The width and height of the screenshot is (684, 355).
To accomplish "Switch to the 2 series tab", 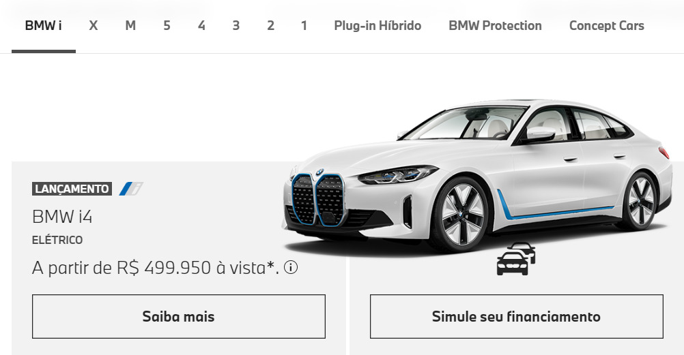I will coord(270,26).
